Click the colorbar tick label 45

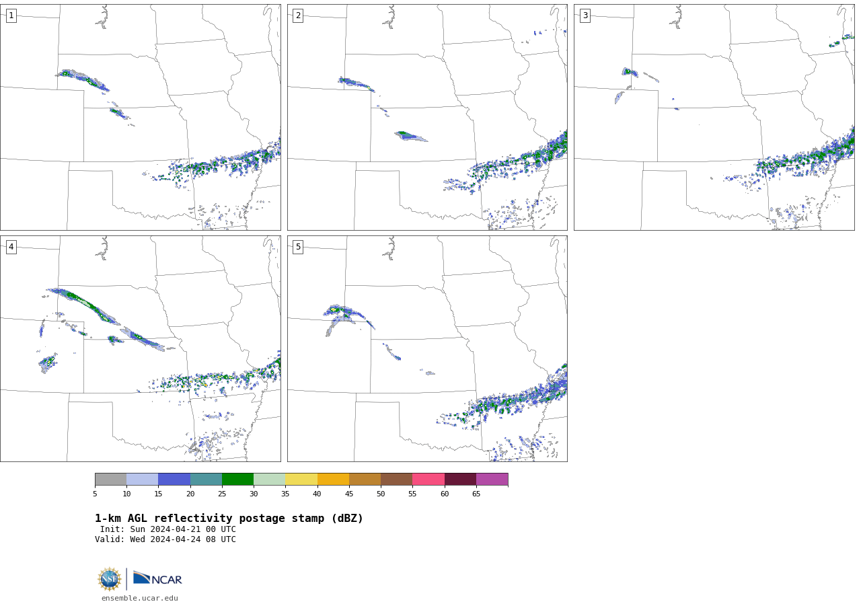click(x=349, y=494)
